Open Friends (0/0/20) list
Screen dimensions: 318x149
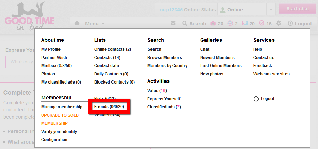(109, 107)
